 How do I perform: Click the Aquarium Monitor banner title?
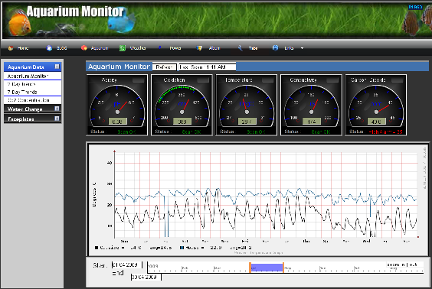75,11
